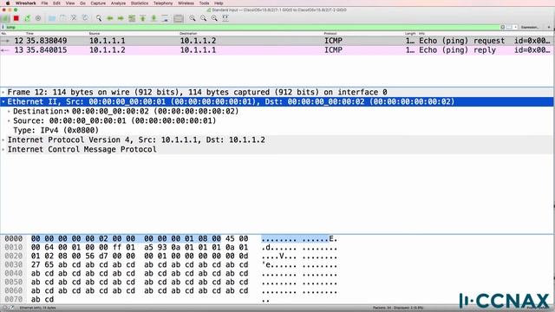Screen dimensions: 555x312
Task: Zoom out the packet text
Action: (203, 18)
